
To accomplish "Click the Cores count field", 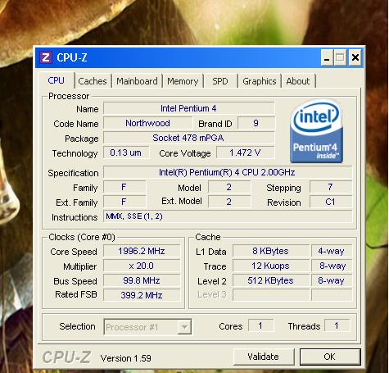I will (260, 325).
